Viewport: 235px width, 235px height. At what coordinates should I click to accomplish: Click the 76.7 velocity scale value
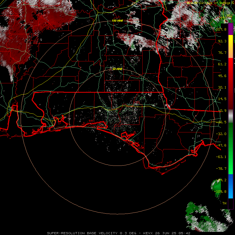point(222,52)
